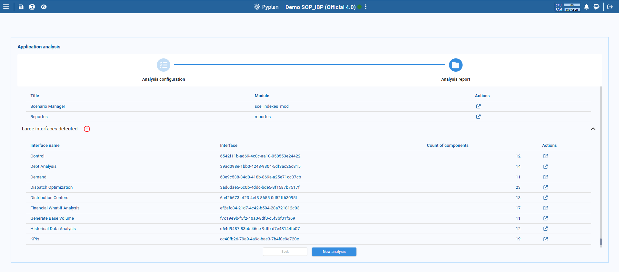Screen dimensions: 619x272
Task: Open Reportes row action icon
Action: coord(478,116)
